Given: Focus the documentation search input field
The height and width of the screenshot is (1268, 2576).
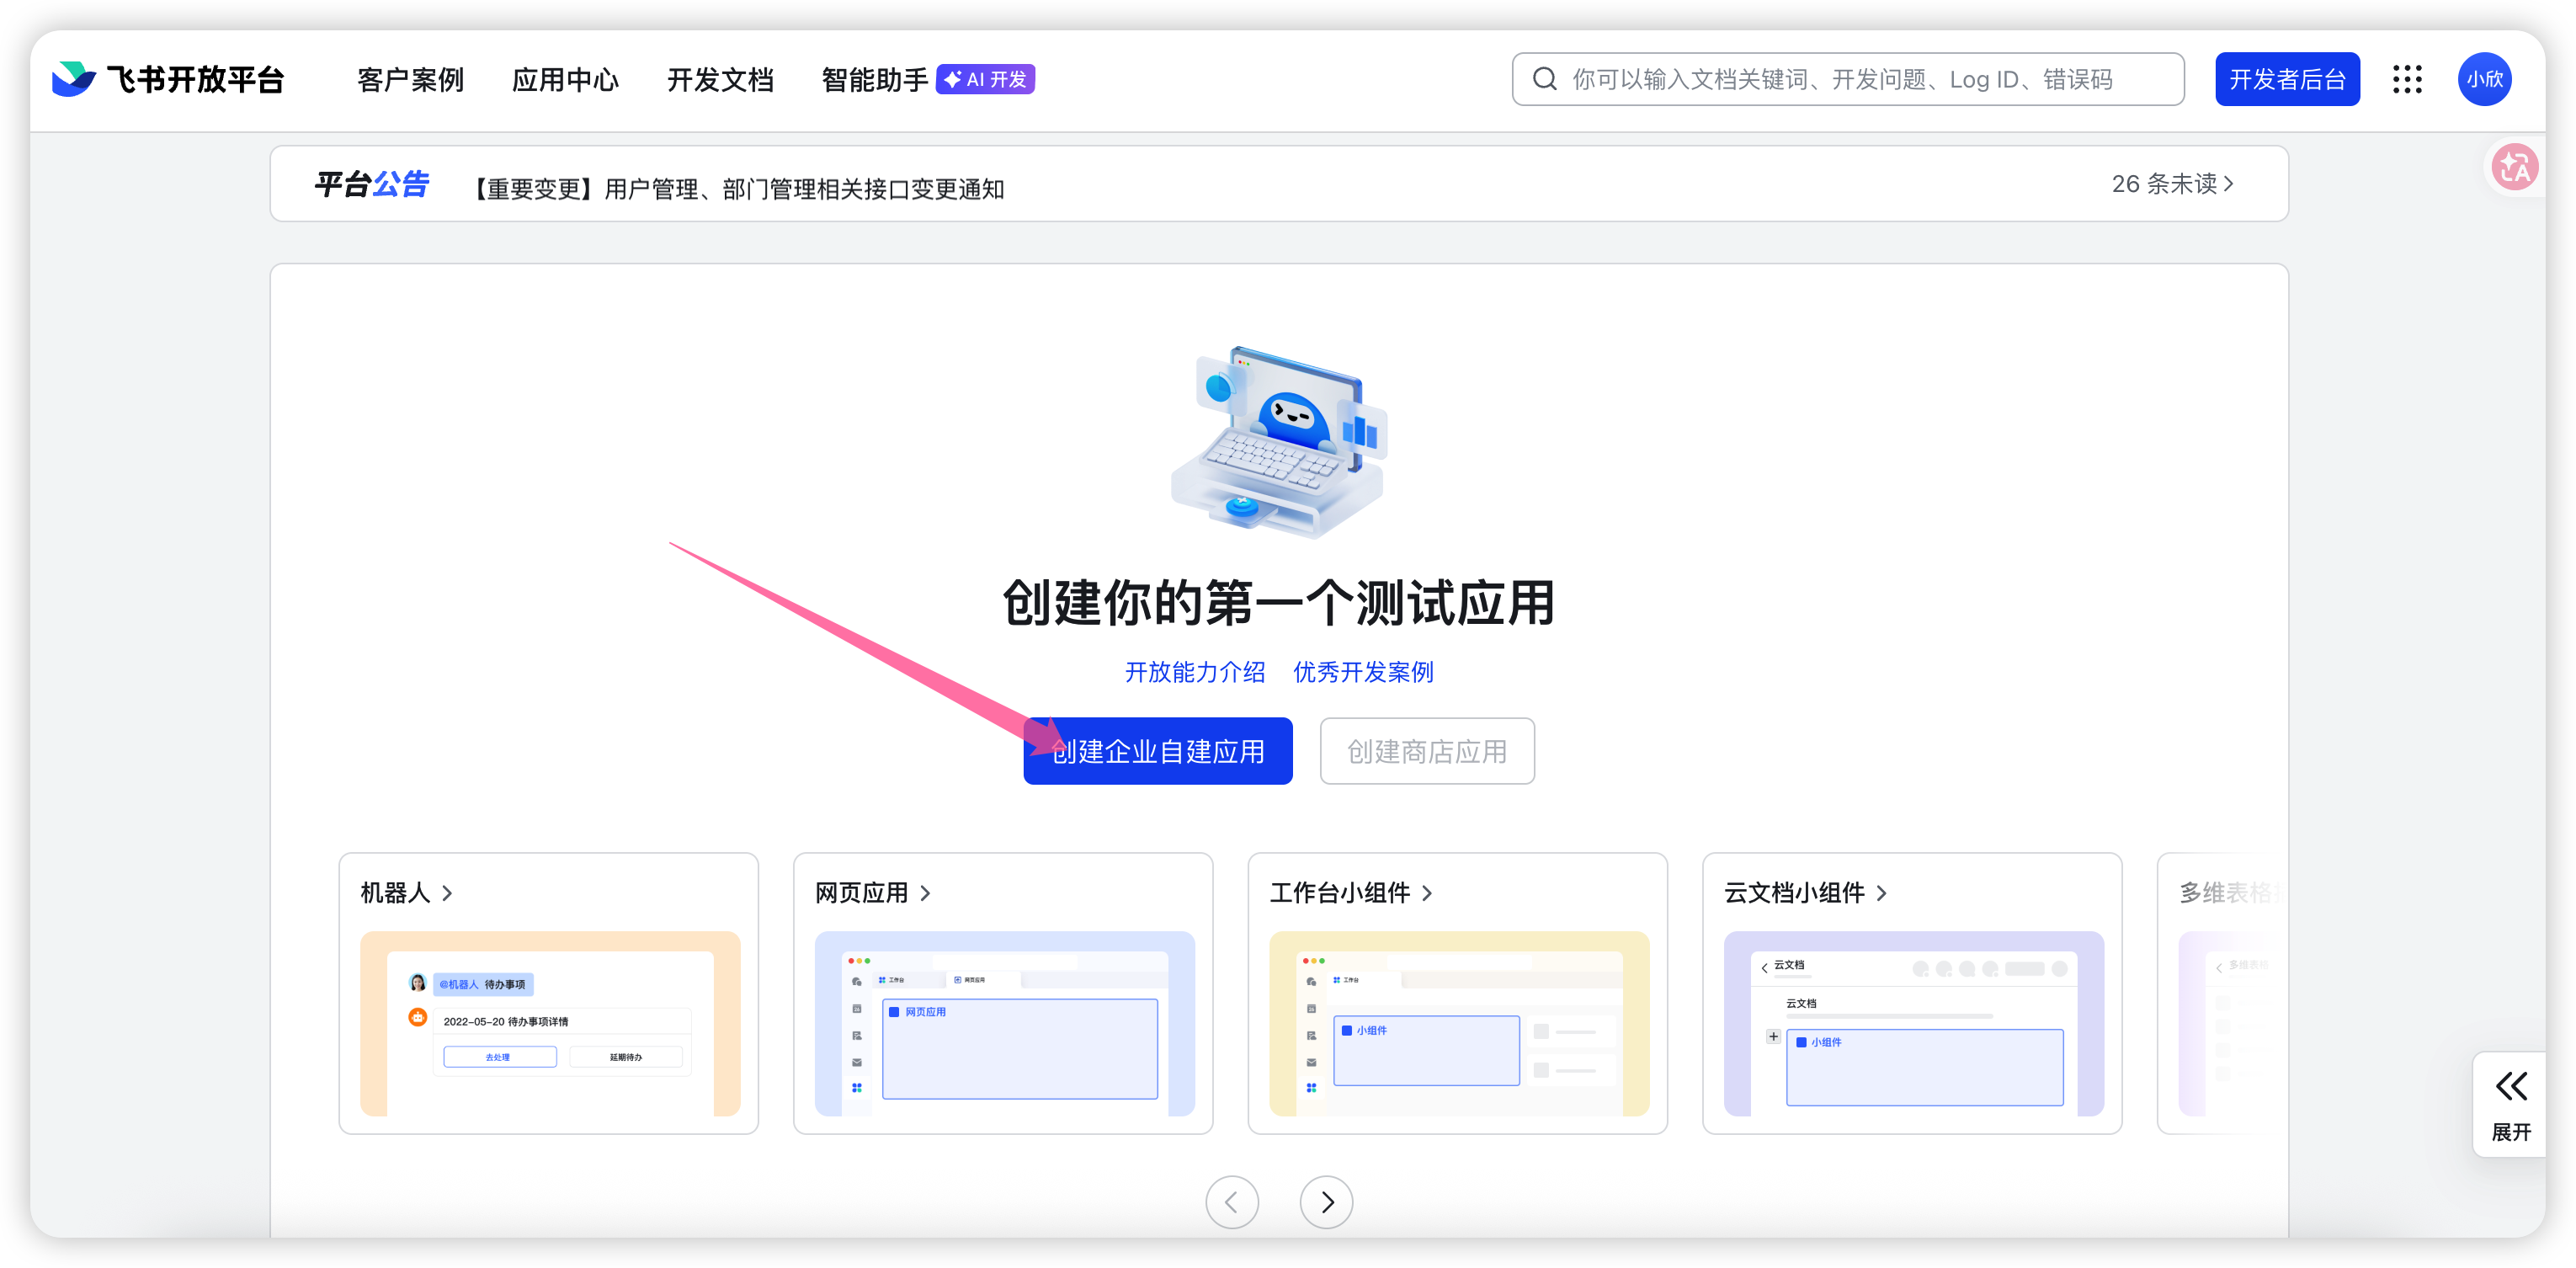Looking at the screenshot, I should tap(1860, 79).
